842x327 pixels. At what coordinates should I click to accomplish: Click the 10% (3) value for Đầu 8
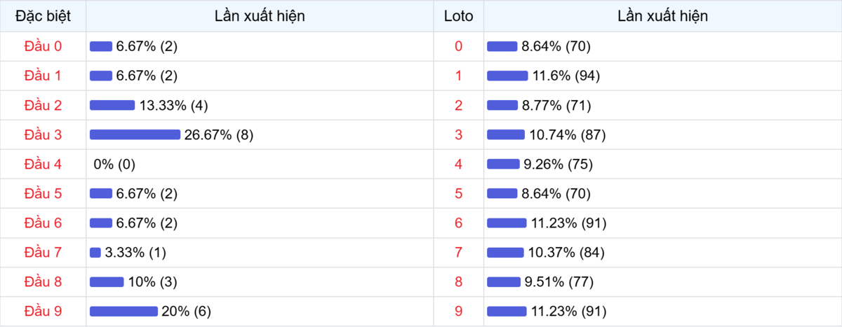tap(152, 281)
